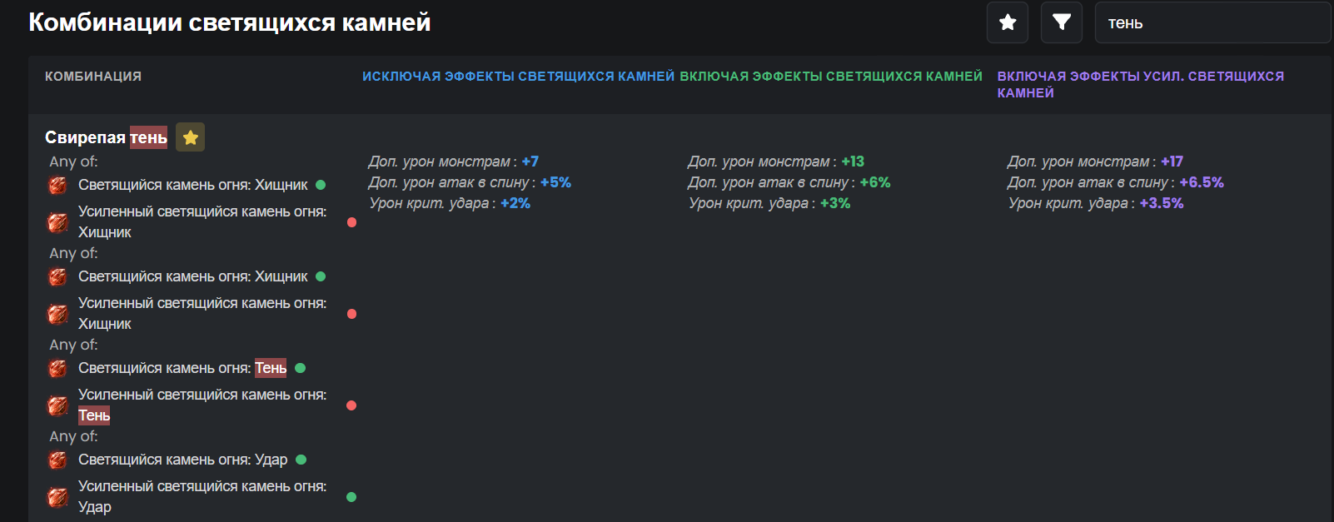Click icon of Светящийся камень огня: Удар
1334x522 pixels.
[57, 460]
